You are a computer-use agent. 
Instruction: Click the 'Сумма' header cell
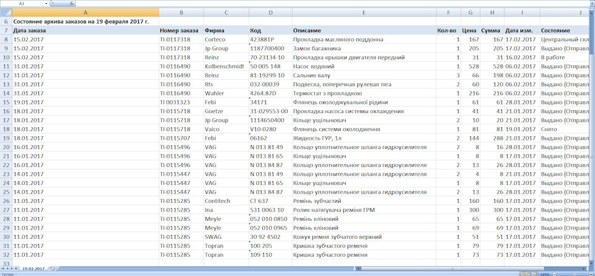click(491, 30)
